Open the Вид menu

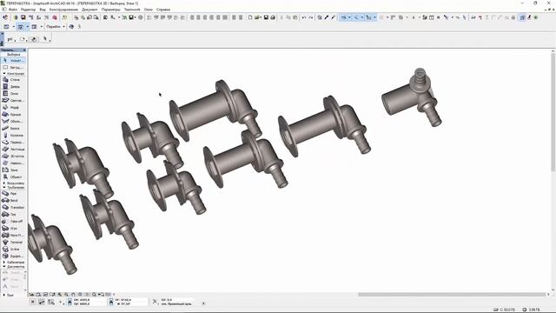[43, 10]
